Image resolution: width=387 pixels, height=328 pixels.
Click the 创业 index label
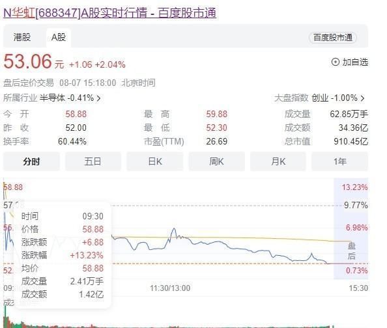click(x=320, y=98)
